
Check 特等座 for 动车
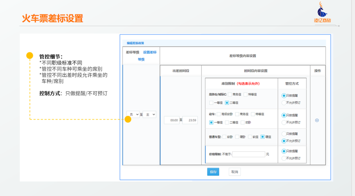click(x=253, y=114)
